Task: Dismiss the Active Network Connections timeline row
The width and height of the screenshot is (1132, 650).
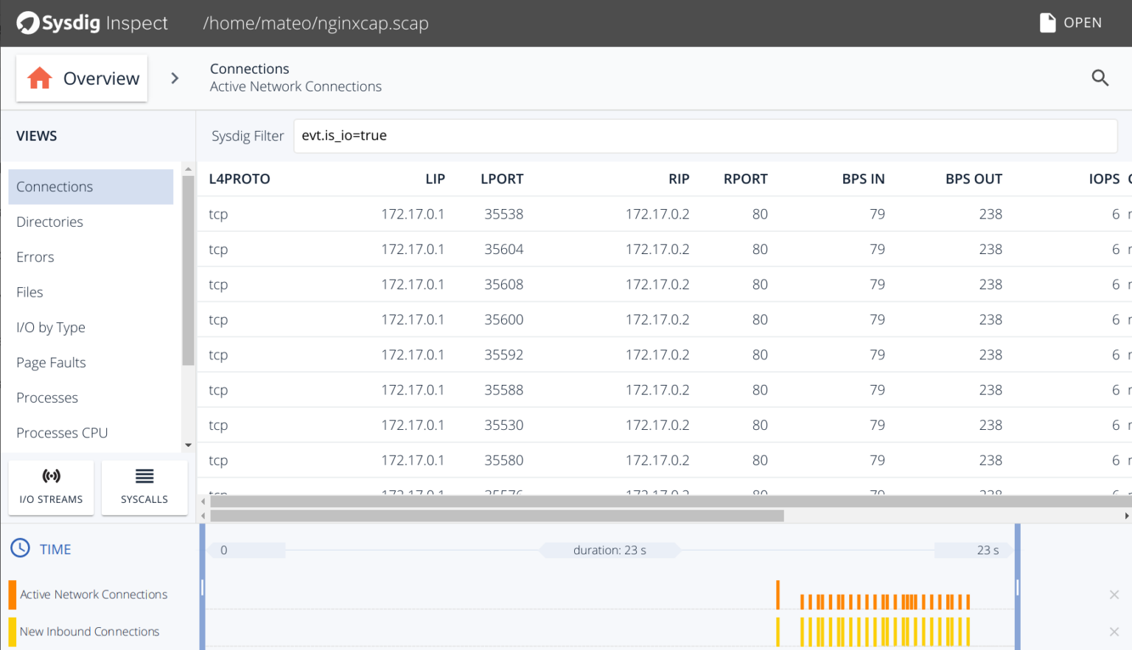Action: (1114, 594)
